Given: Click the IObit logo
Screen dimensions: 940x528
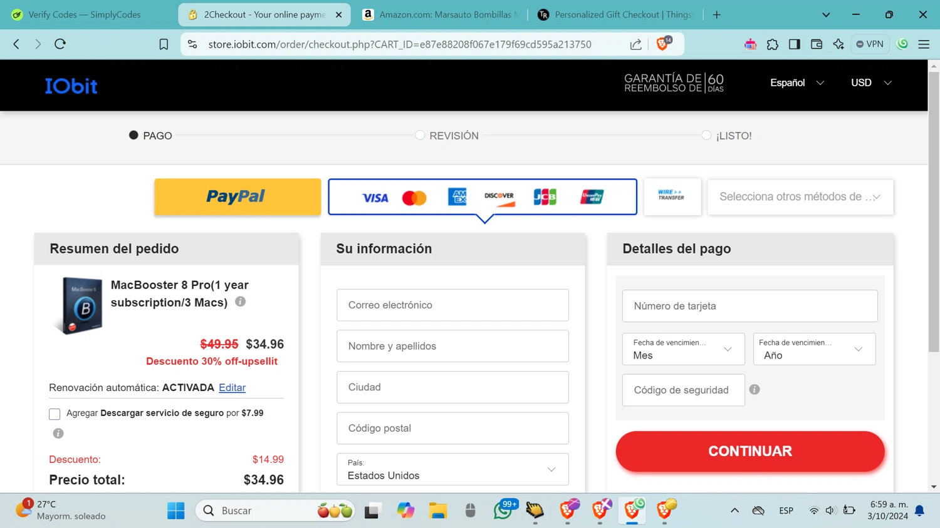Looking at the screenshot, I should tap(71, 86).
